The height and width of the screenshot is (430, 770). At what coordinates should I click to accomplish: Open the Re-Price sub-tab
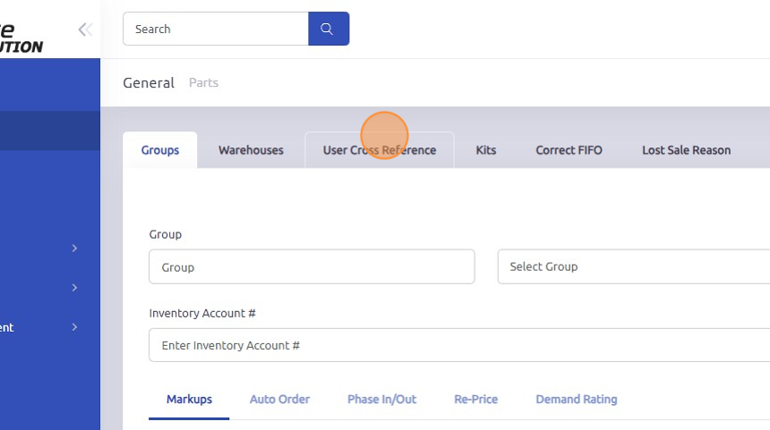tap(475, 399)
